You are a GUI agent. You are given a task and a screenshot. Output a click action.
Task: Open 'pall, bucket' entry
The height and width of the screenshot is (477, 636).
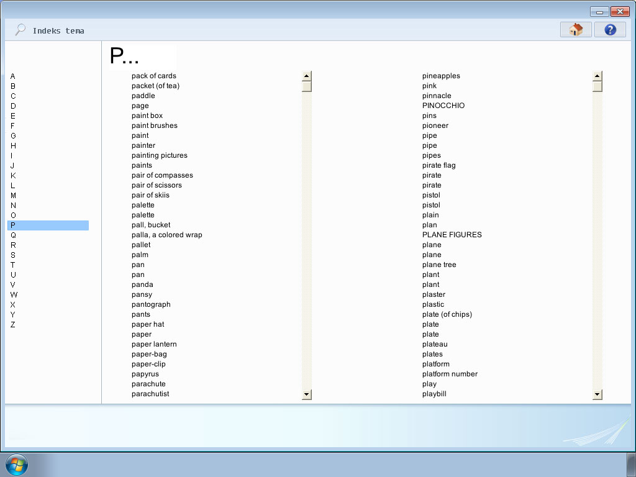pyautogui.click(x=151, y=225)
